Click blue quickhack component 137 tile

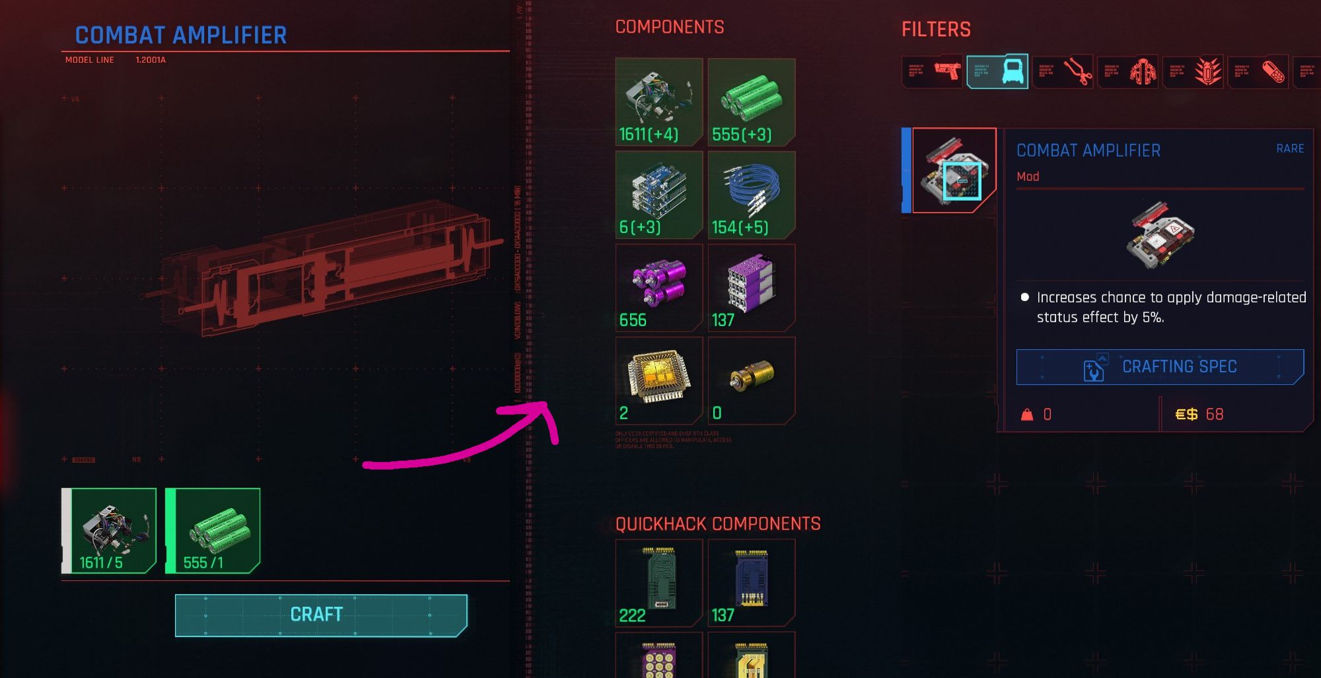click(x=752, y=583)
